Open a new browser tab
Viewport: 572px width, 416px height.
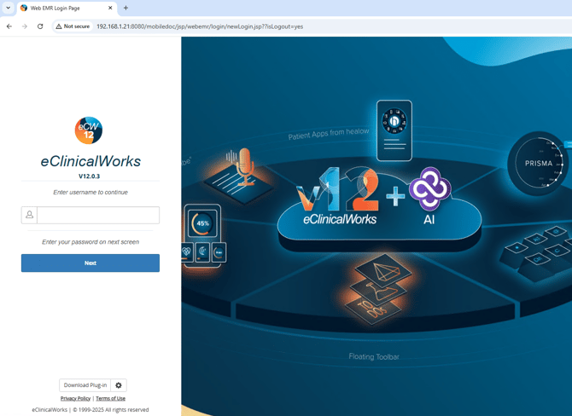[125, 8]
